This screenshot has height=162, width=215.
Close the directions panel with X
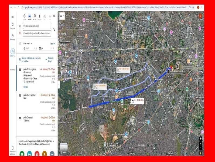(54, 16)
